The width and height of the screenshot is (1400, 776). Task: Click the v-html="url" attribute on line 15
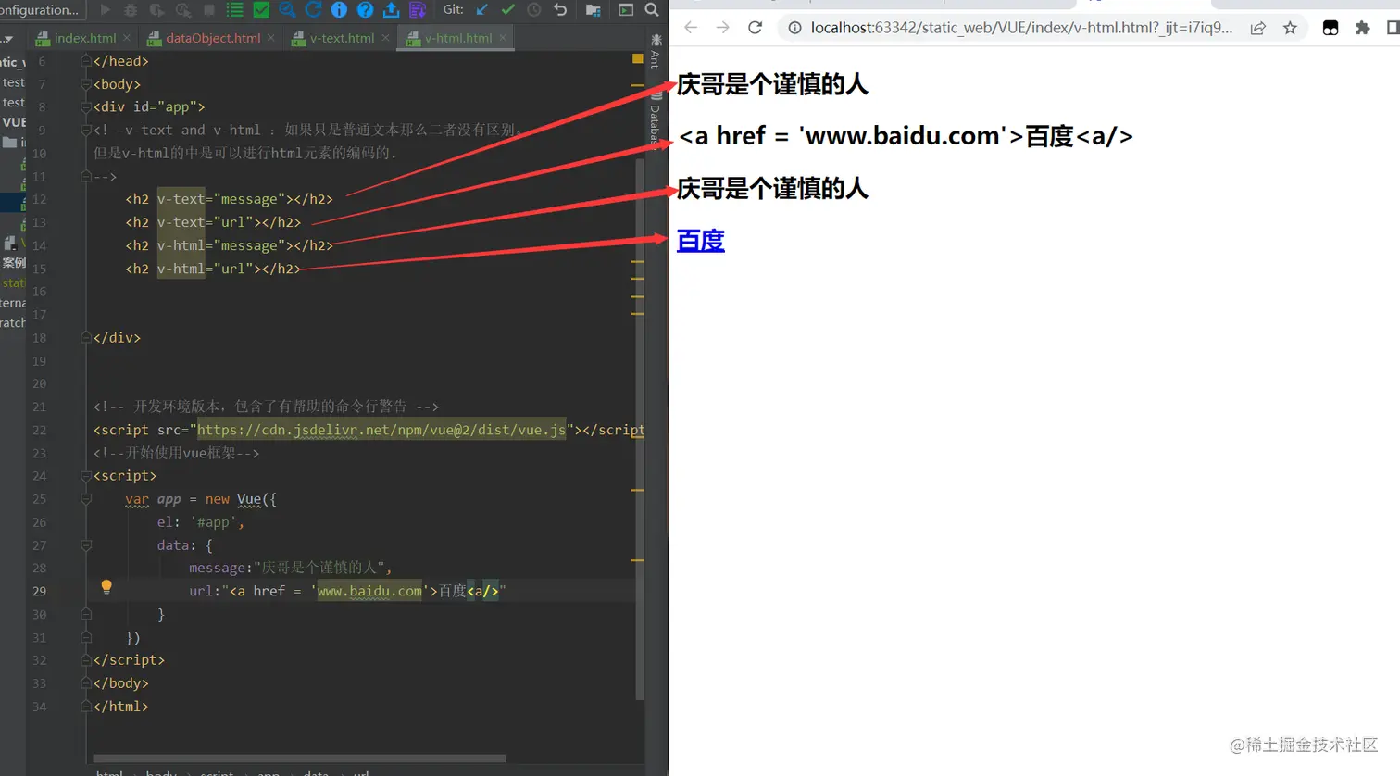(205, 269)
